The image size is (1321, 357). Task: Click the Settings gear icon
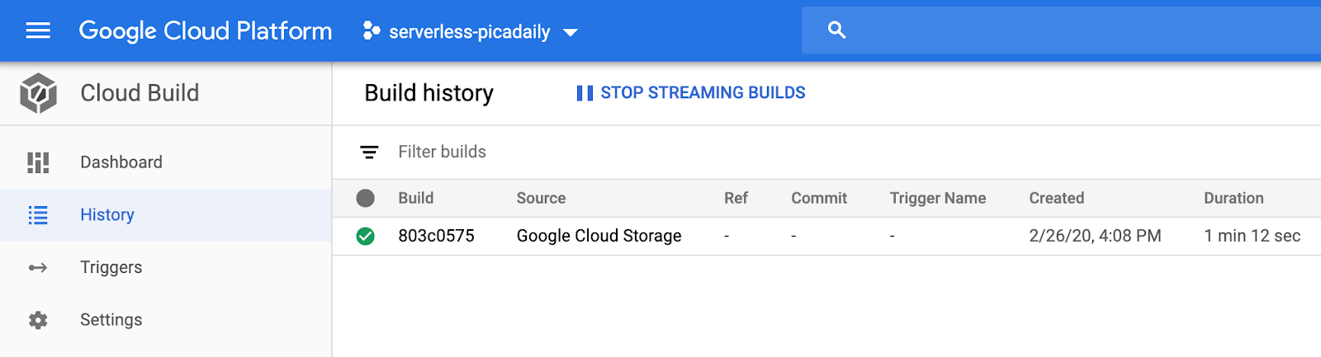[38, 320]
